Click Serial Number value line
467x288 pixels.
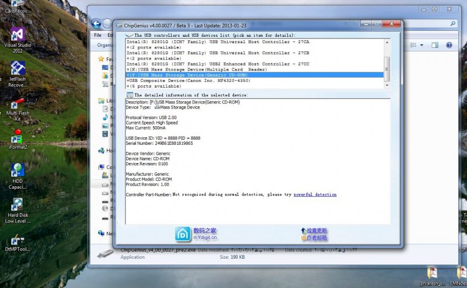[x=159, y=143]
